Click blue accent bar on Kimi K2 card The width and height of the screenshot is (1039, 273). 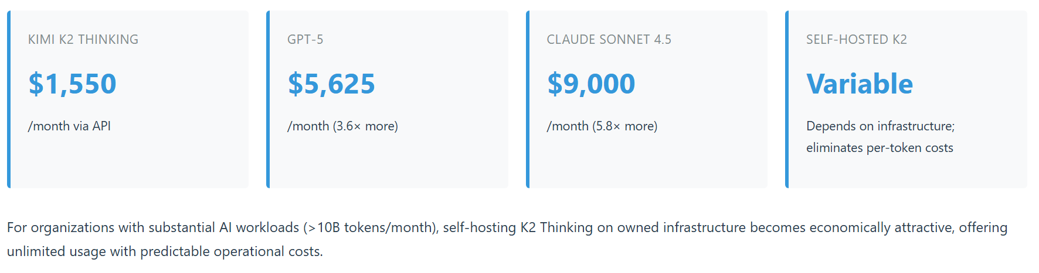pos(9,99)
